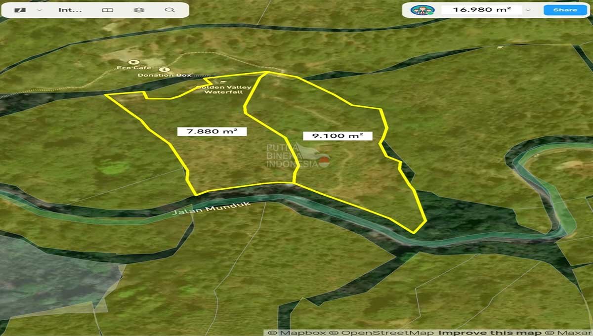
Task: Open the bookmarks book icon
Action: coord(108,9)
